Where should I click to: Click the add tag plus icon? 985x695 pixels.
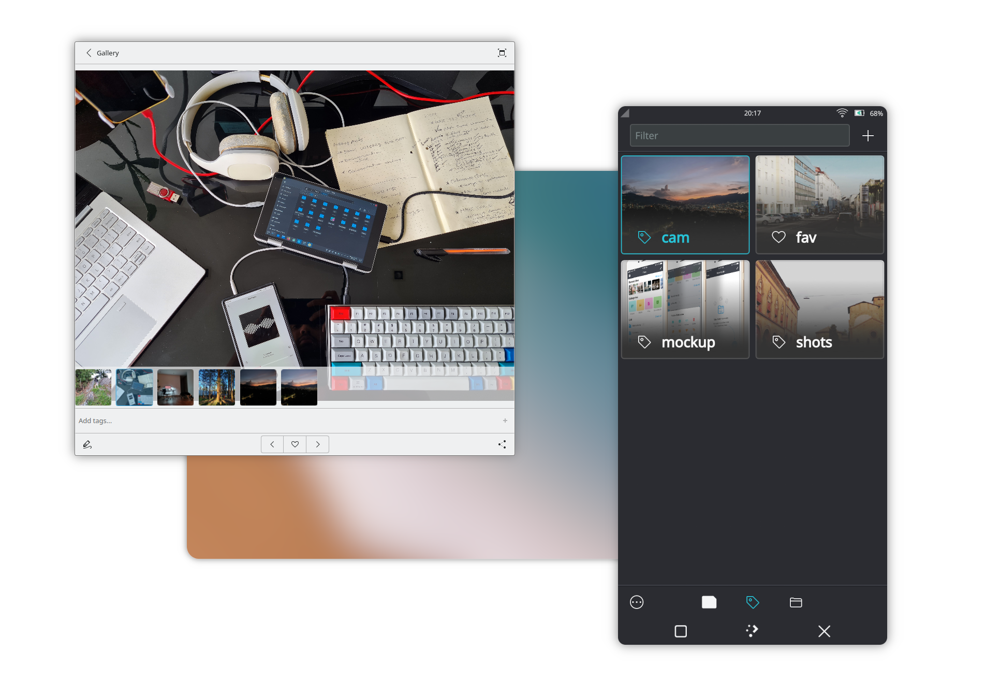[505, 421]
